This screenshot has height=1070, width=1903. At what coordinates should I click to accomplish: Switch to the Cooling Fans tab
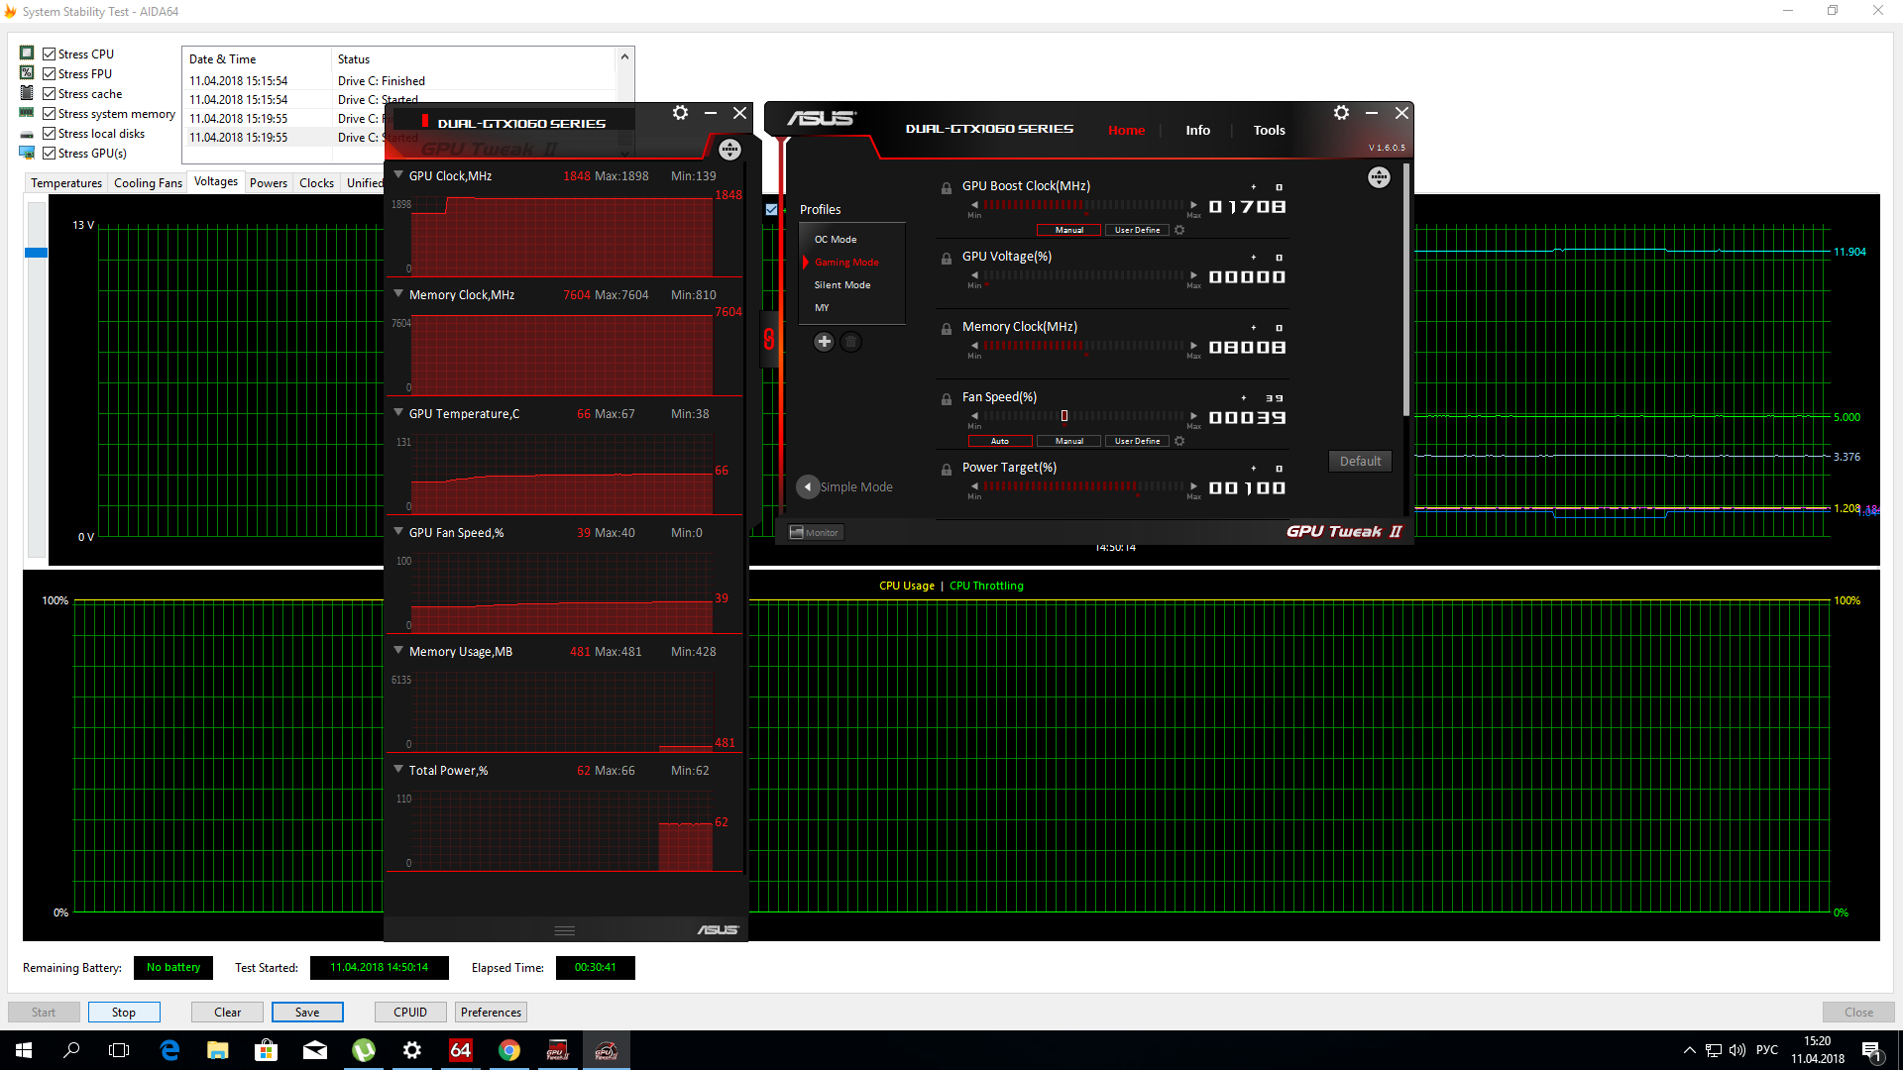tap(148, 183)
